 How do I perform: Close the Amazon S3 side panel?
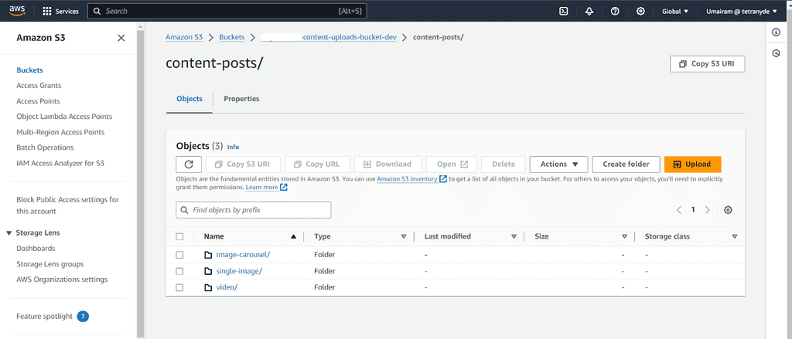[x=121, y=38]
